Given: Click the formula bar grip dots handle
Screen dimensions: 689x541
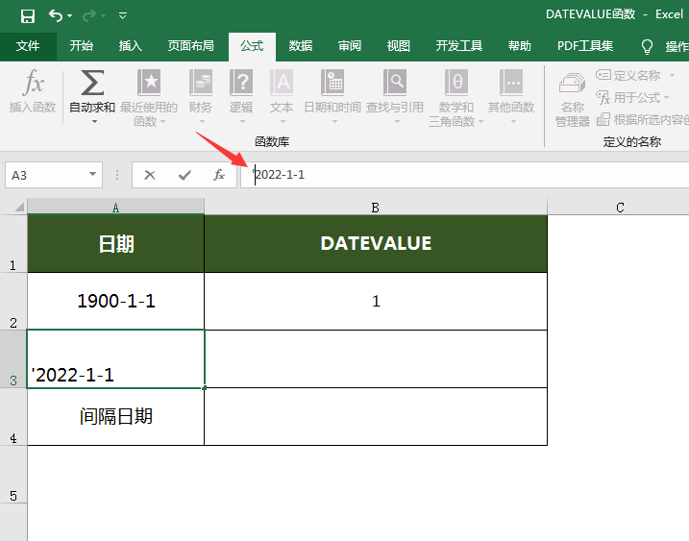Looking at the screenshot, I should click(117, 175).
